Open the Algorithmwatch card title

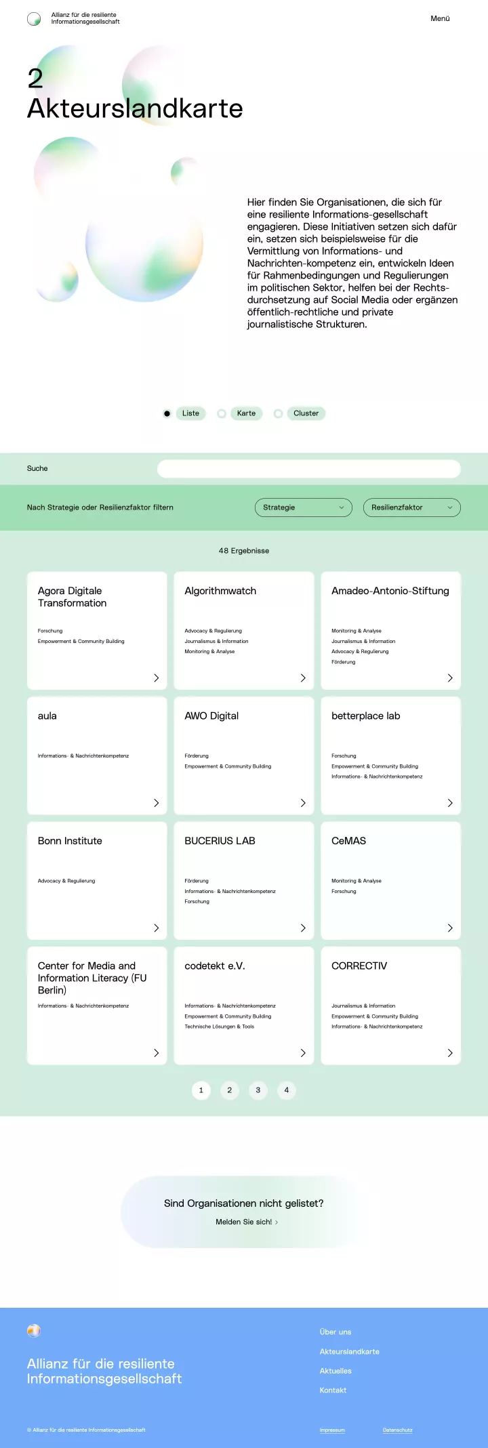pos(220,591)
